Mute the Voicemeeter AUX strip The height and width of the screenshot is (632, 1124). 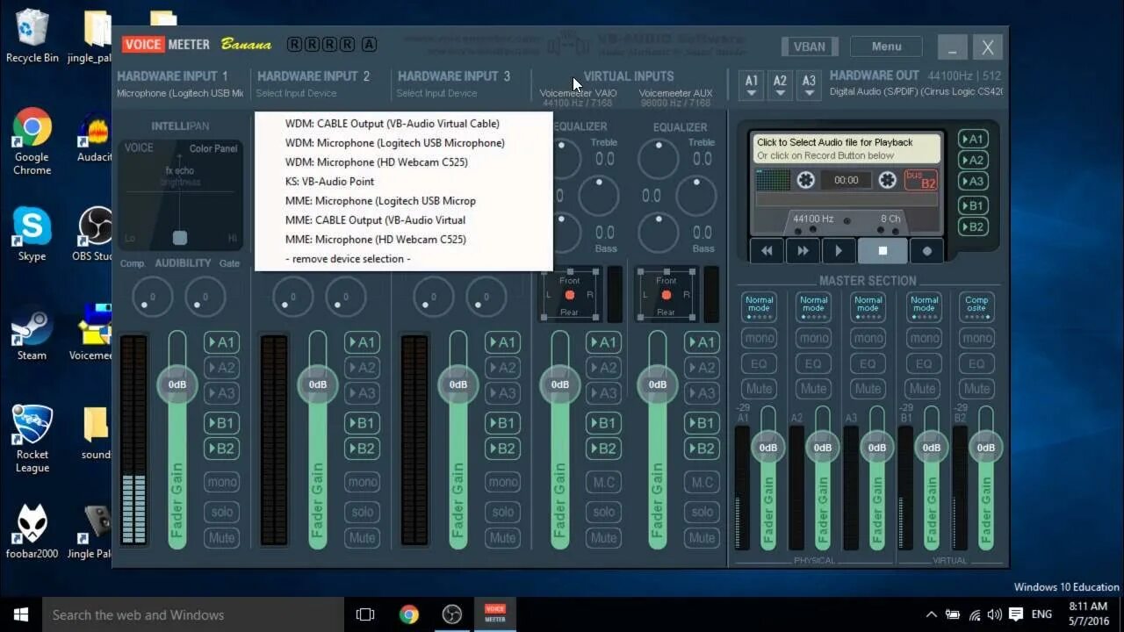(702, 537)
